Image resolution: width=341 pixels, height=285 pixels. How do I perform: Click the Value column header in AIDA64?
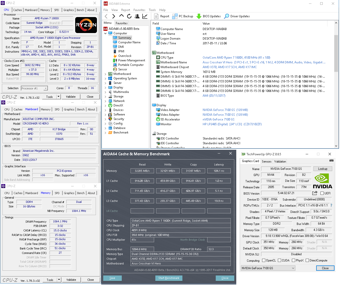click(264, 24)
